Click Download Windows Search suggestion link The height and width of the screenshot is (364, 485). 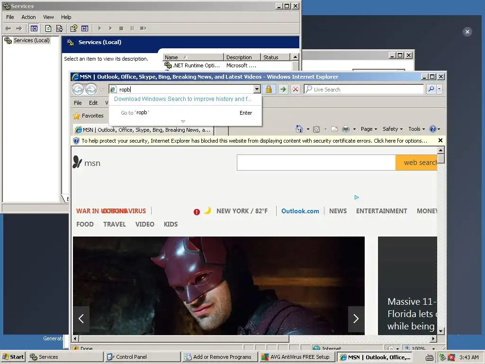point(183,99)
